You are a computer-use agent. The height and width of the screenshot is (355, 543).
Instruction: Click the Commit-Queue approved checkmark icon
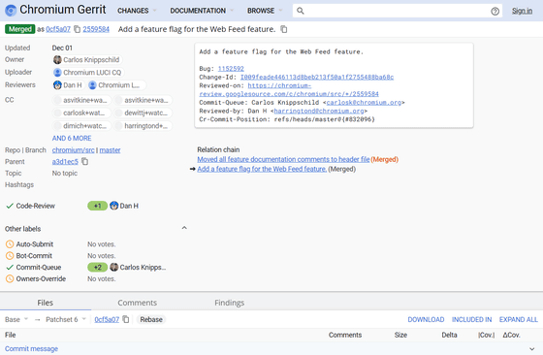pyautogui.click(x=10, y=268)
